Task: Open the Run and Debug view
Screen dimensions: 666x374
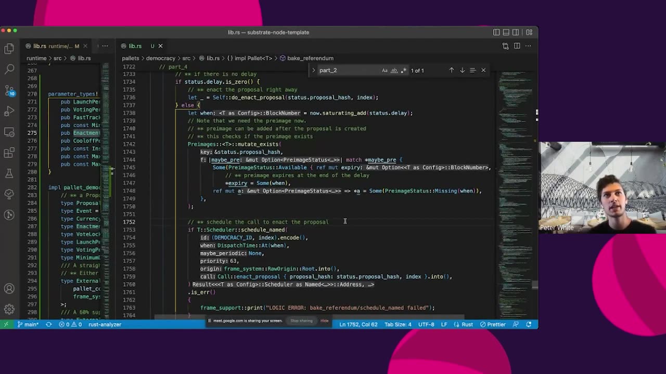Action: (x=9, y=111)
